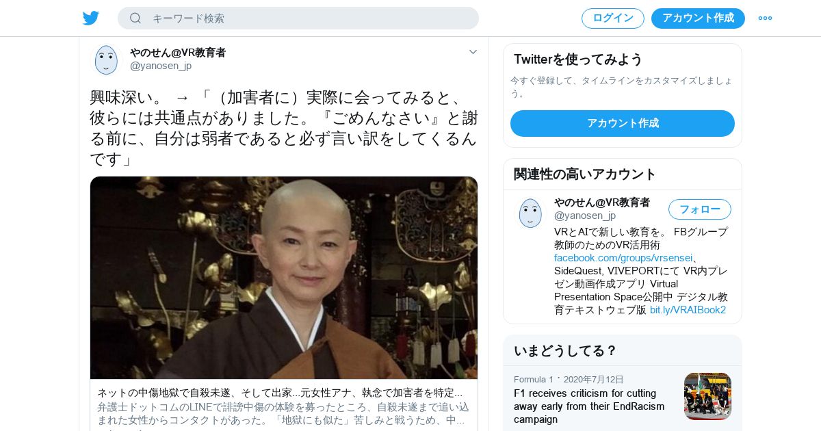Open sidebar @yanosen_jp handle in related accounts
The height and width of the screenshot is (431, 821).
point(585,215)
